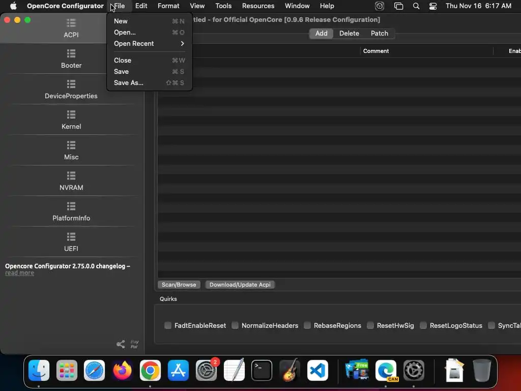
Task: Open Launchpad from the Dock
Action: coord(67,370)
